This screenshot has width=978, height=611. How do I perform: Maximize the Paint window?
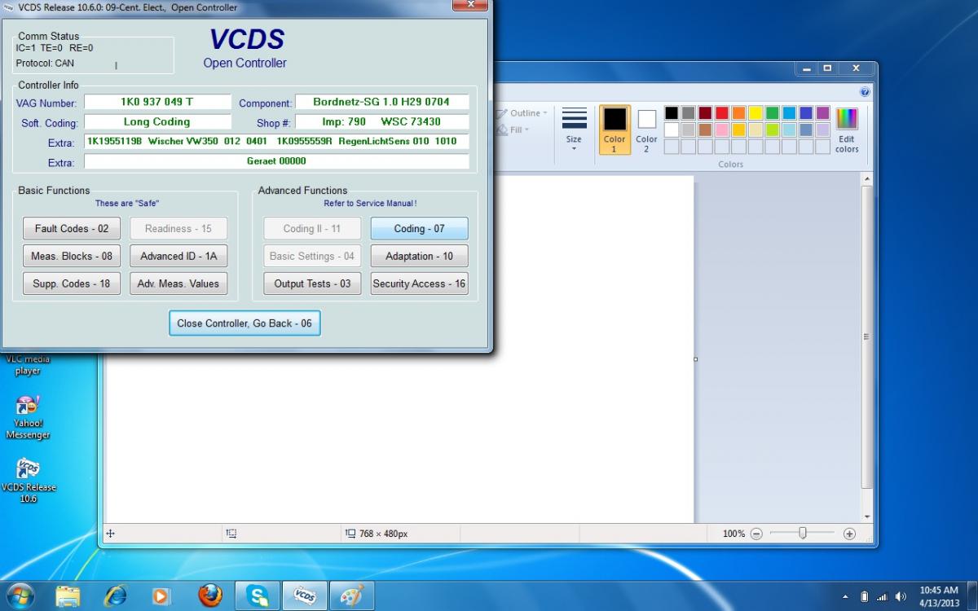(827, 68)
